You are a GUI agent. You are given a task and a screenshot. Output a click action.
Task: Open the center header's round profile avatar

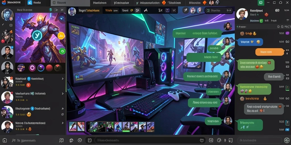point(72,11)
